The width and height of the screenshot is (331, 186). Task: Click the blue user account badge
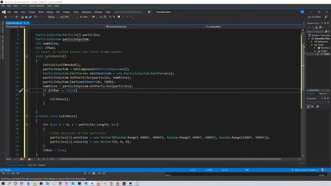[x=302, y=12]
